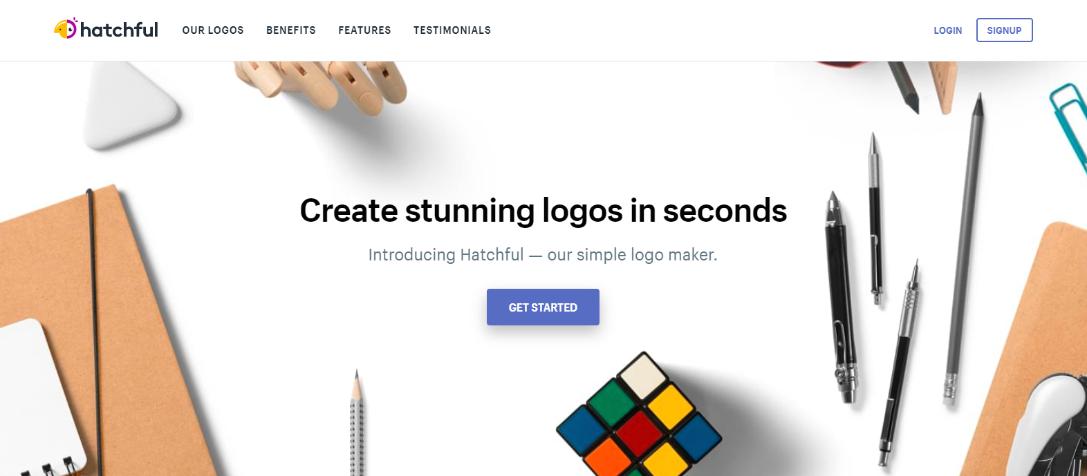Open the Login link
The height and width of the screenshot is (476, 1087).
[x=947, y=30]
